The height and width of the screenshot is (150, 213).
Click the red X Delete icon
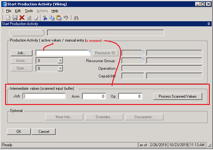point(22,18)
